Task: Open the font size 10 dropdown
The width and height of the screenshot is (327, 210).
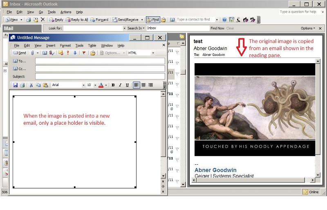Action: pyautogui.click(x=95, y=85)
